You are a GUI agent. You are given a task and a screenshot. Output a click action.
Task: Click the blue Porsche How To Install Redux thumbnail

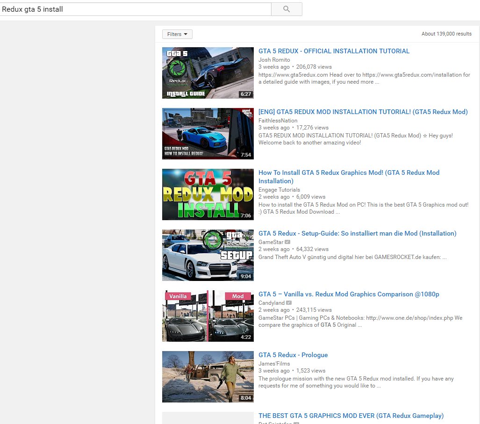point(208,134)
